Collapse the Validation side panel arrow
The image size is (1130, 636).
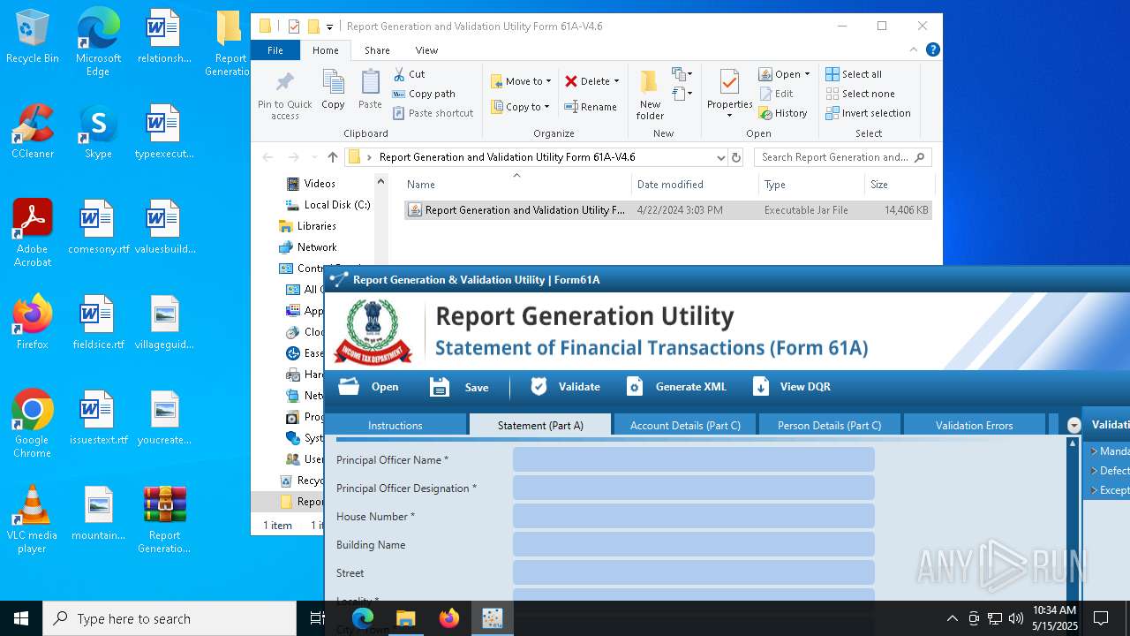coord(1073,425)
